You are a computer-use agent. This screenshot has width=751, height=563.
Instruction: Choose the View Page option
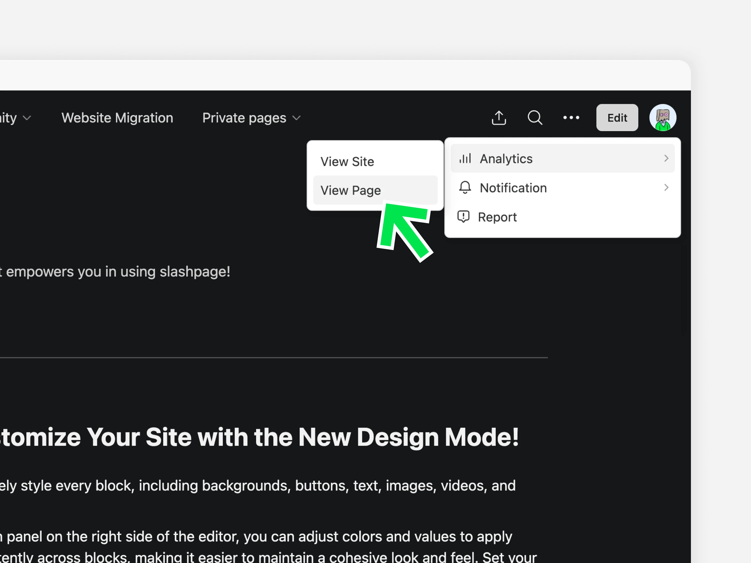[351, 190]
